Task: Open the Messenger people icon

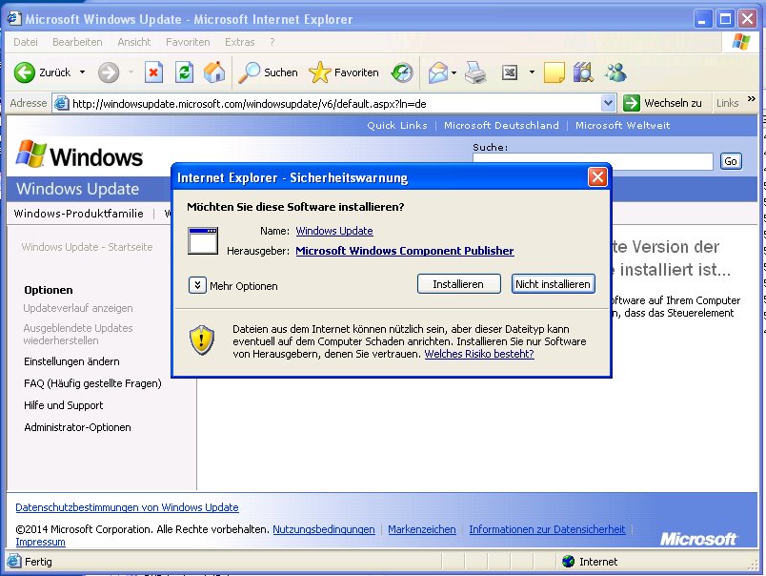Action: (615, 72)
